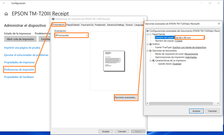Go to the Settings home icon
This screenshot has height=135, width=224.
tap(6, 14)
